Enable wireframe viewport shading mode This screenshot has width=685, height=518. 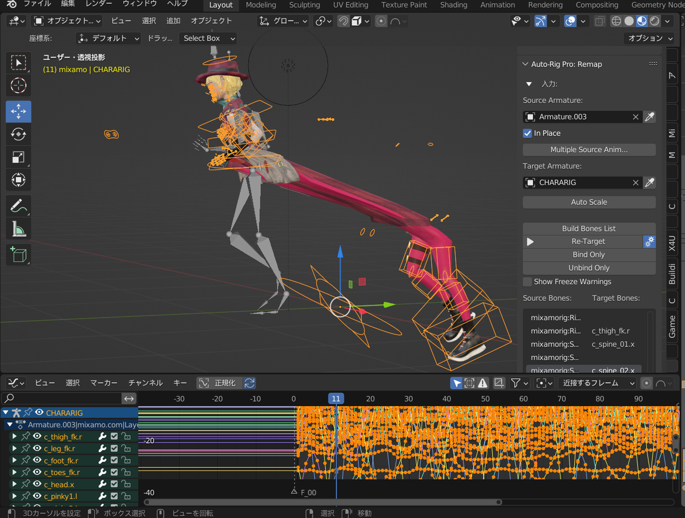click(616, 21)
